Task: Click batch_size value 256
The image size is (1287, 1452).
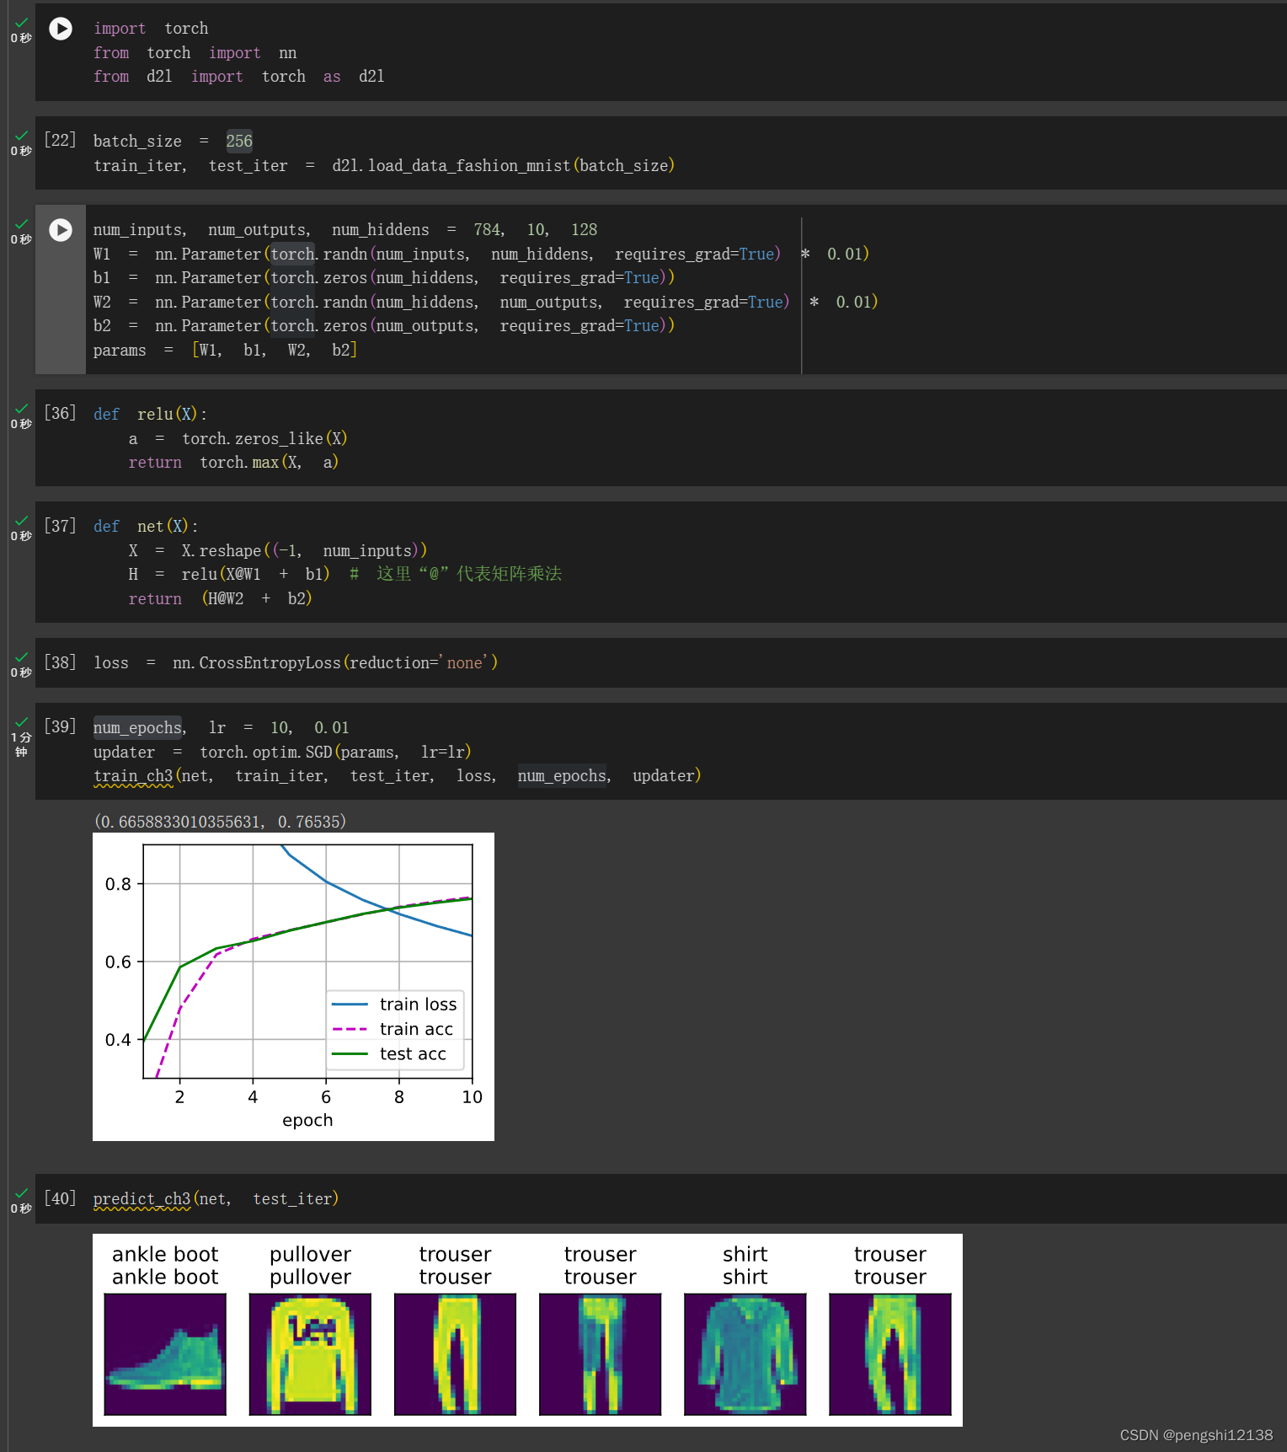Action: [239, 141]
